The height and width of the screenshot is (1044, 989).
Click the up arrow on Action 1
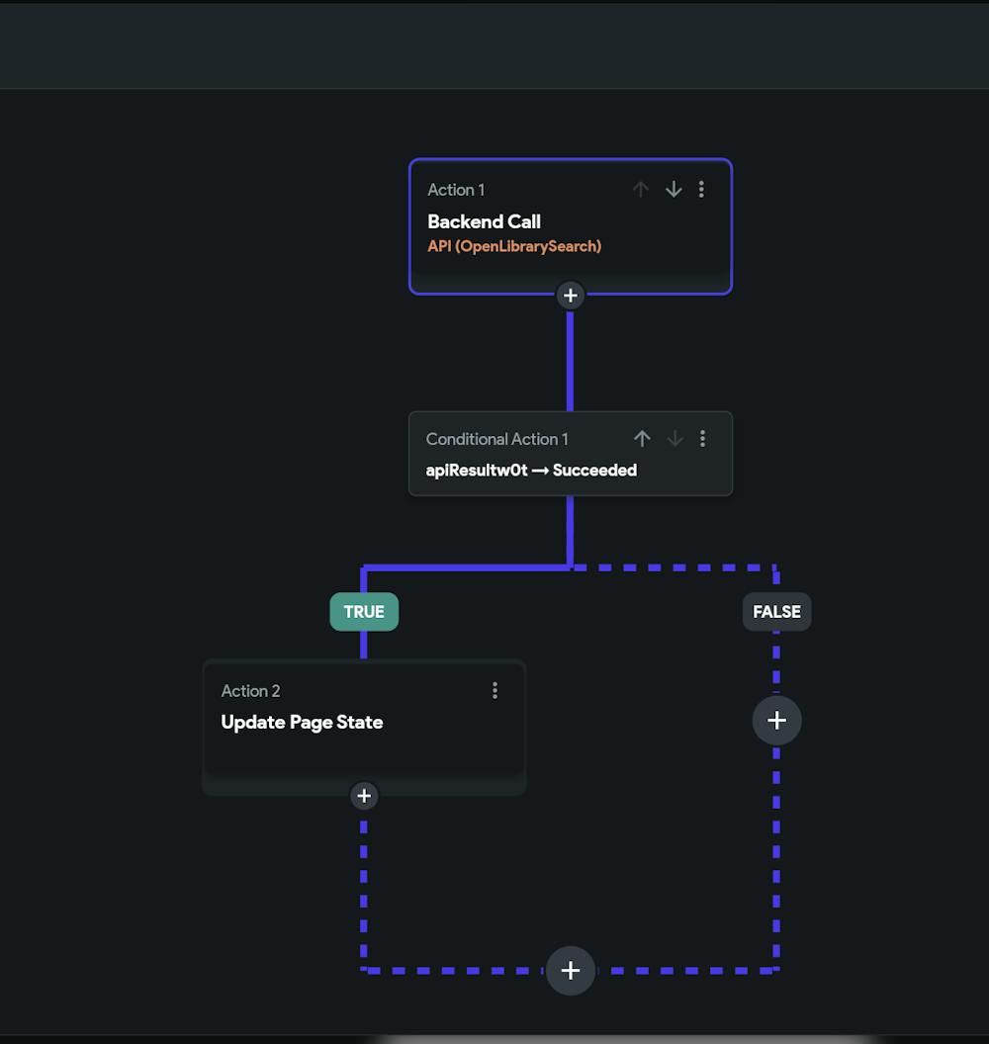click(641, 189)
